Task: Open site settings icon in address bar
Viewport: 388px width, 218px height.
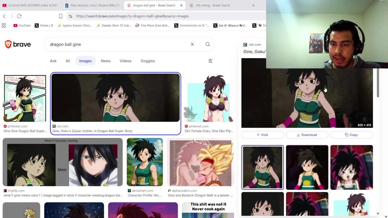Action: pos(70,16)
